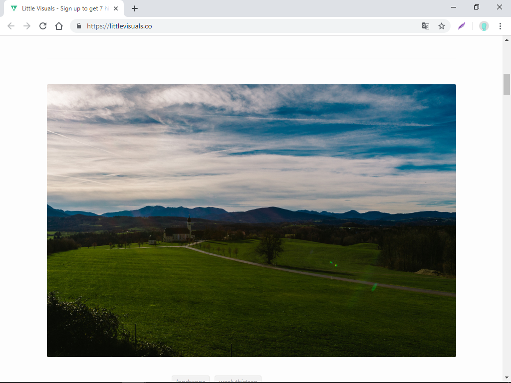Click the Little Visuals tab favicon
511x383 pixels.
[13, 8]
